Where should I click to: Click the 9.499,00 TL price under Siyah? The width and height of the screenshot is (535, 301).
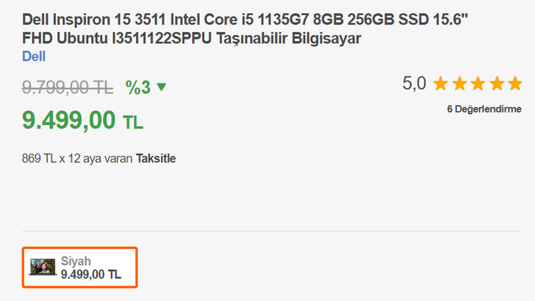point(91,274)
